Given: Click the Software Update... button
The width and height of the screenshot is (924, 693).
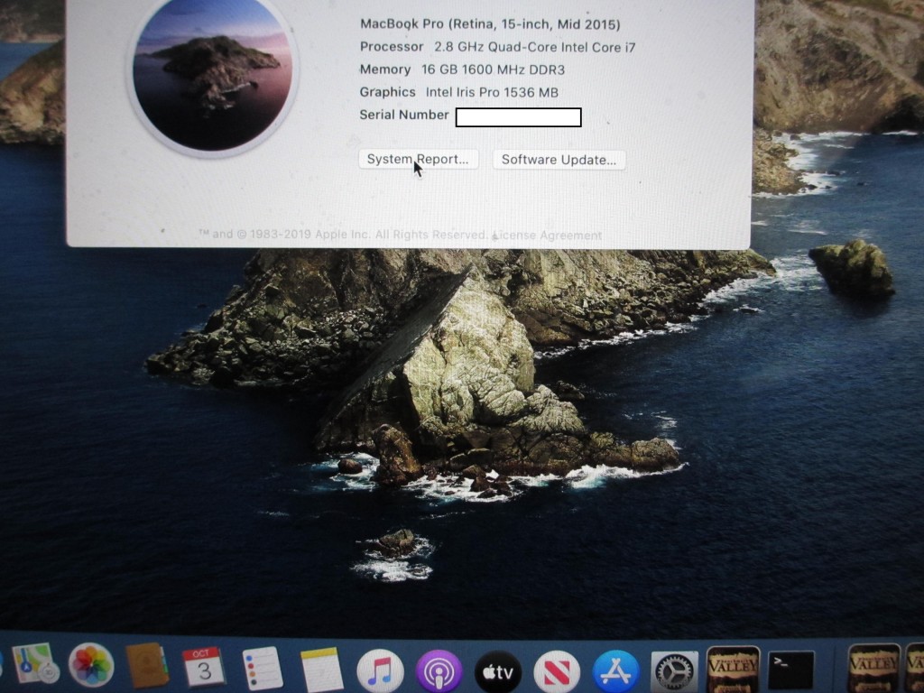Looking at the screenshot, I should [x=559, y=160].
